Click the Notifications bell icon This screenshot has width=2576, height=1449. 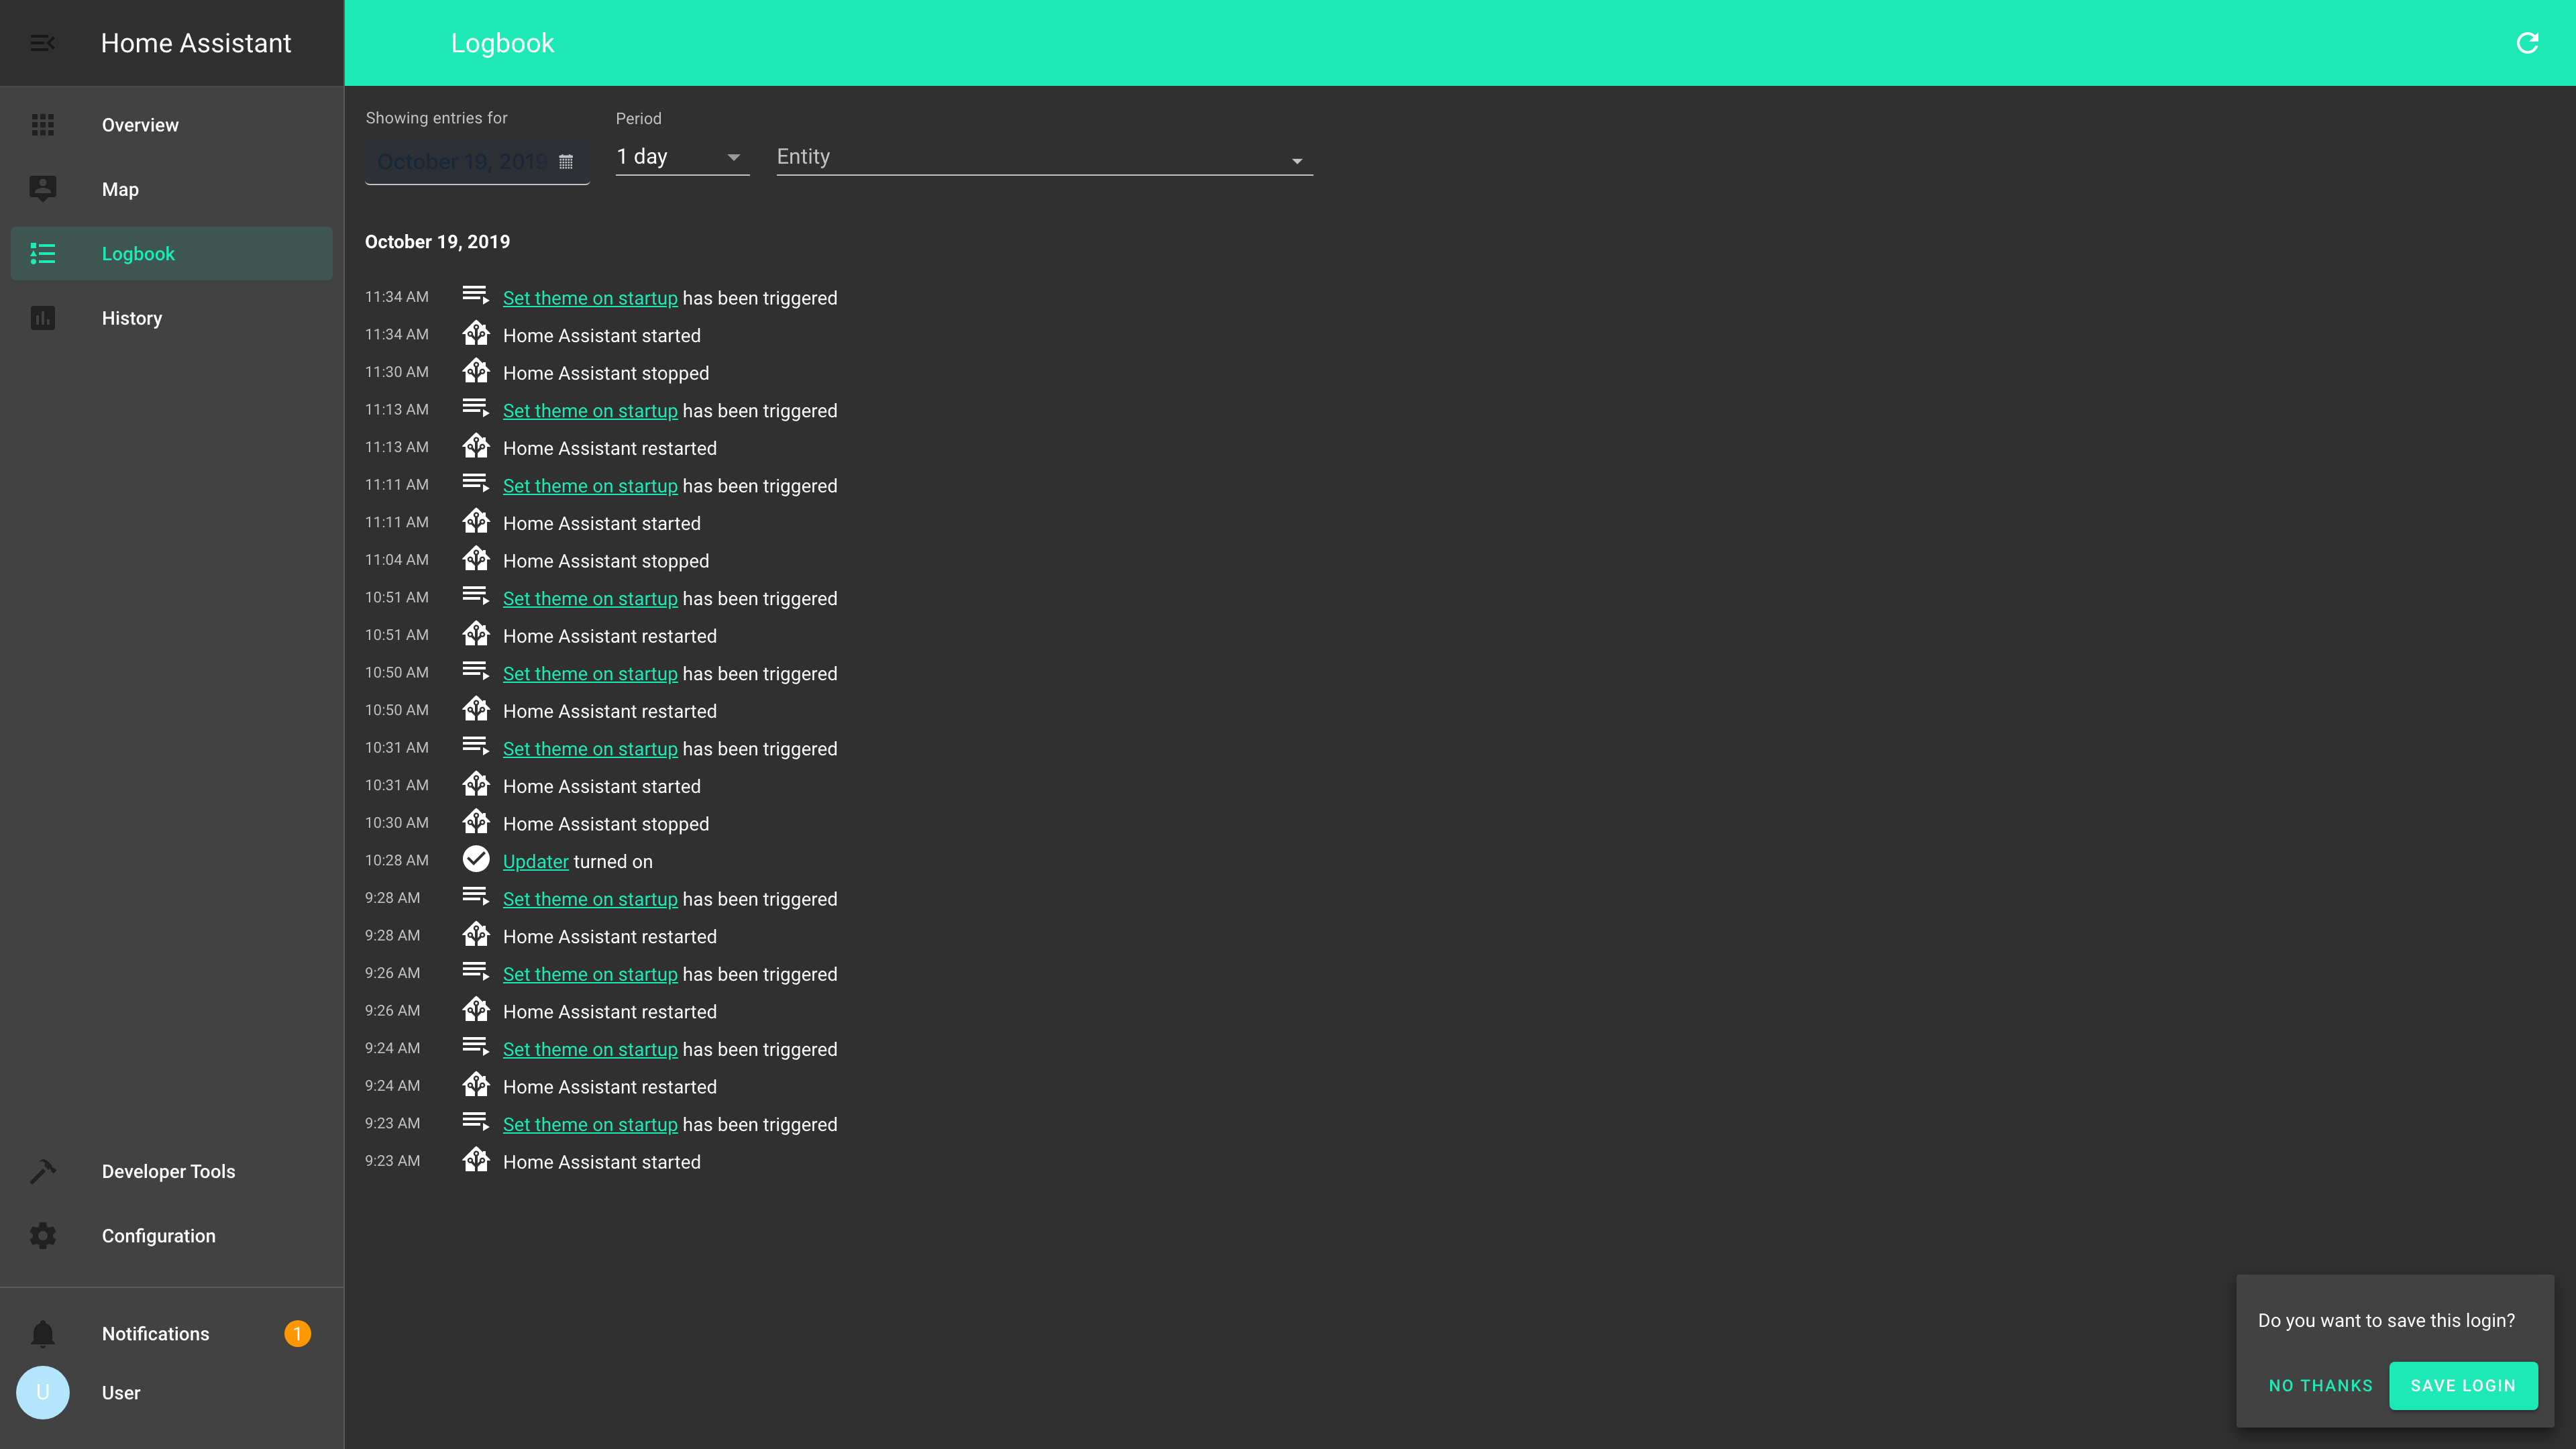click(x=42, y=1334)
